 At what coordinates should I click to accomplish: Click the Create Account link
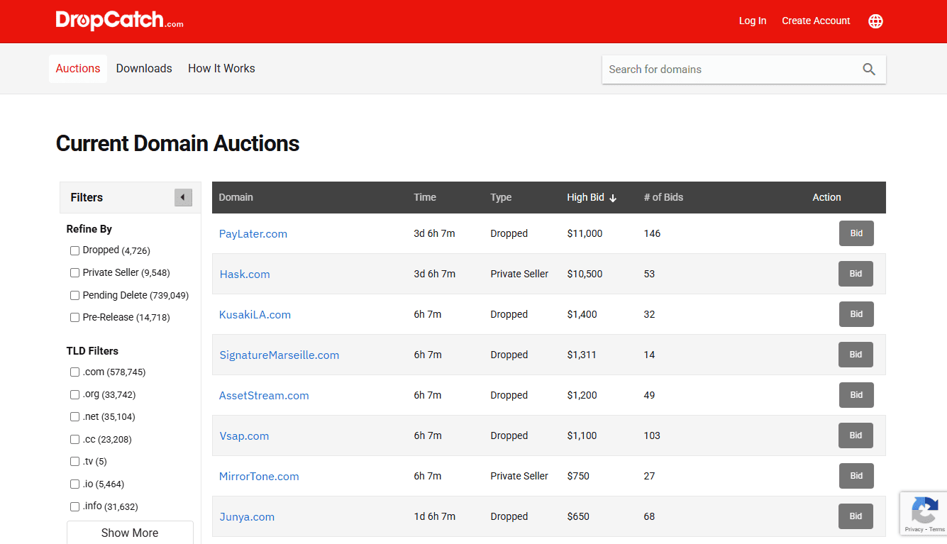(816, 21)
